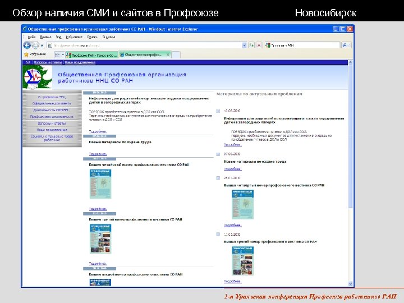This screenshot has height=303, width=404.
Task: Stop loading with the red X icon
Action: (259, 45)
